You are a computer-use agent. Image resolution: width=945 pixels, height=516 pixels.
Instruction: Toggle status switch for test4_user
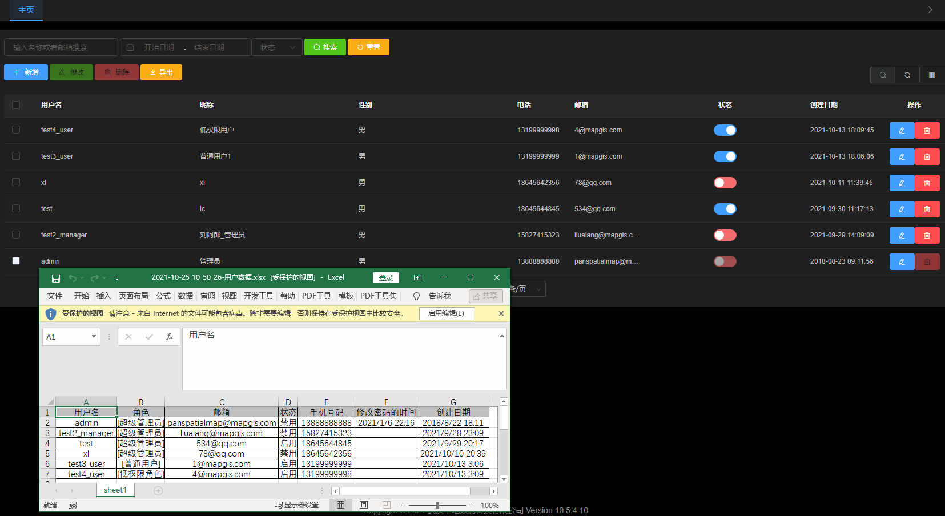725,130
